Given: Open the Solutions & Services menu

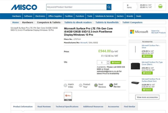Looking at the screenshot, I should (x=104, y=16).
